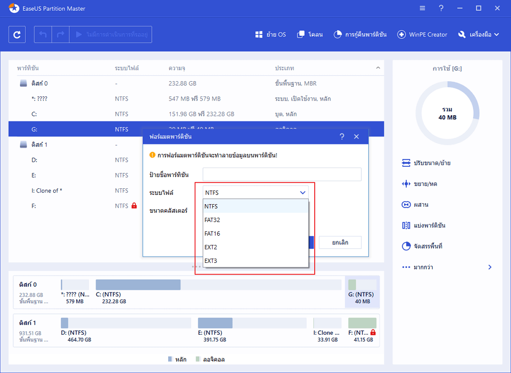This screenshot has width=511, height=373.
Task: Select ผสาน merge action
Action: click(415, 205)
